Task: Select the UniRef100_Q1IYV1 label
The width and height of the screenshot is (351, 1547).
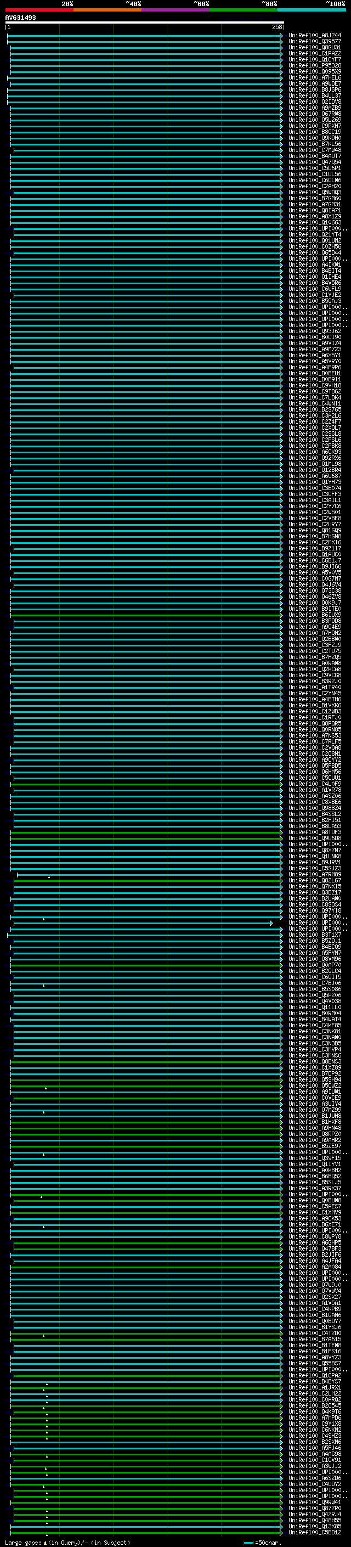Action: [x=314, y=1164]
